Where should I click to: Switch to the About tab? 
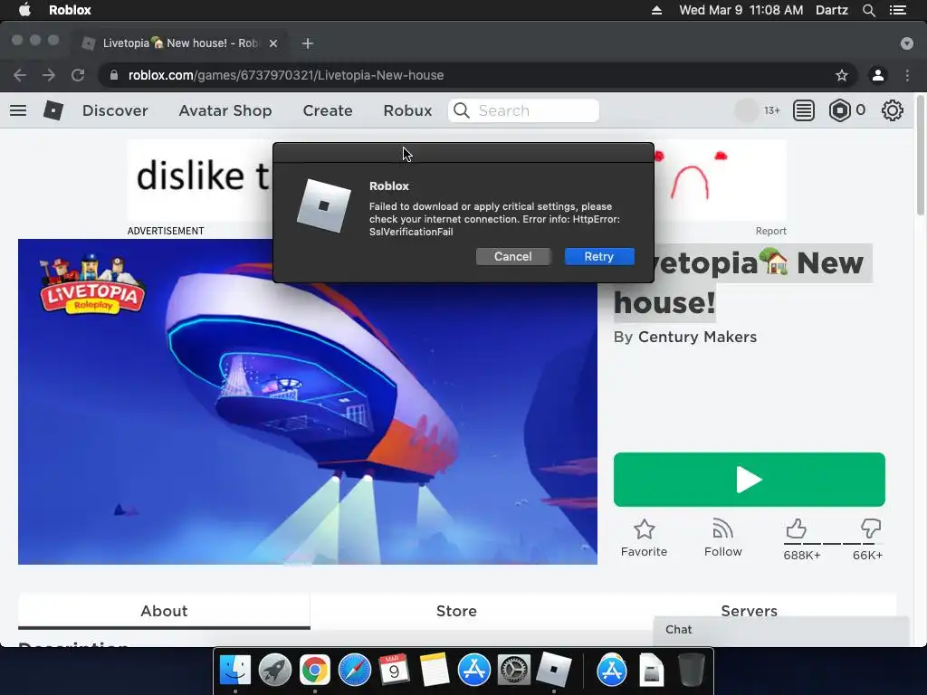click(164, 611)
